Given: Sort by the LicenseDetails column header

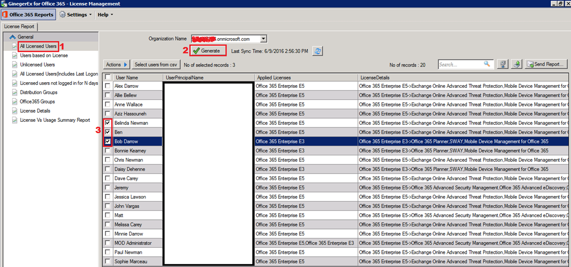Looking at the screenshot, I should pos(463,78).
